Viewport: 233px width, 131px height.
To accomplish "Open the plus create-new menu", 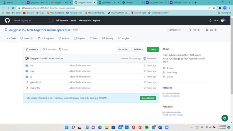I will click(x=216, y=21).
